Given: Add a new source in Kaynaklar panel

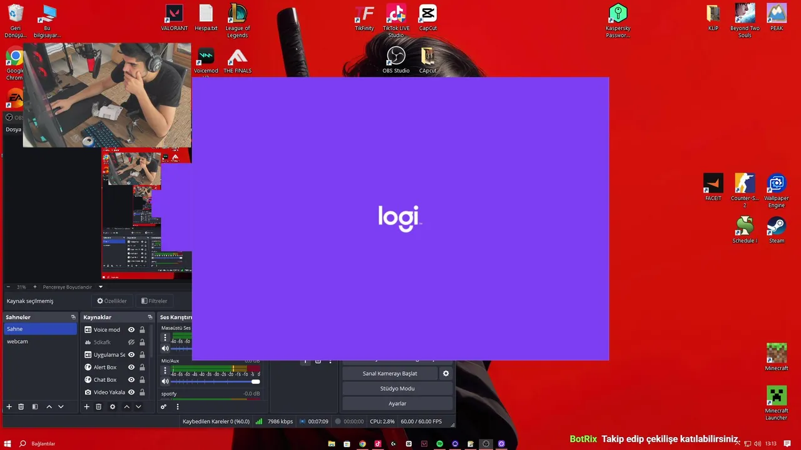Looking at the screenshot, I should click(x=86, y=407).
